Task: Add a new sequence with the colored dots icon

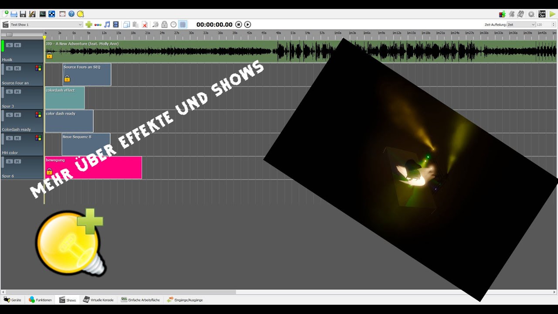Action: pos(98,24)
